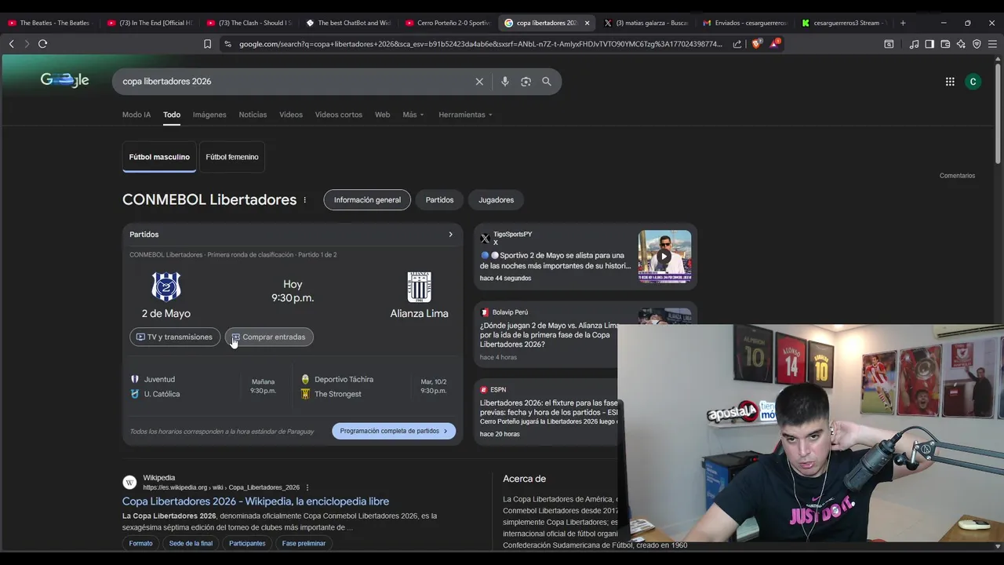Click the 2 de Mayo team crest
This screenshot has height=565, width=1004.
pos(166,287)
